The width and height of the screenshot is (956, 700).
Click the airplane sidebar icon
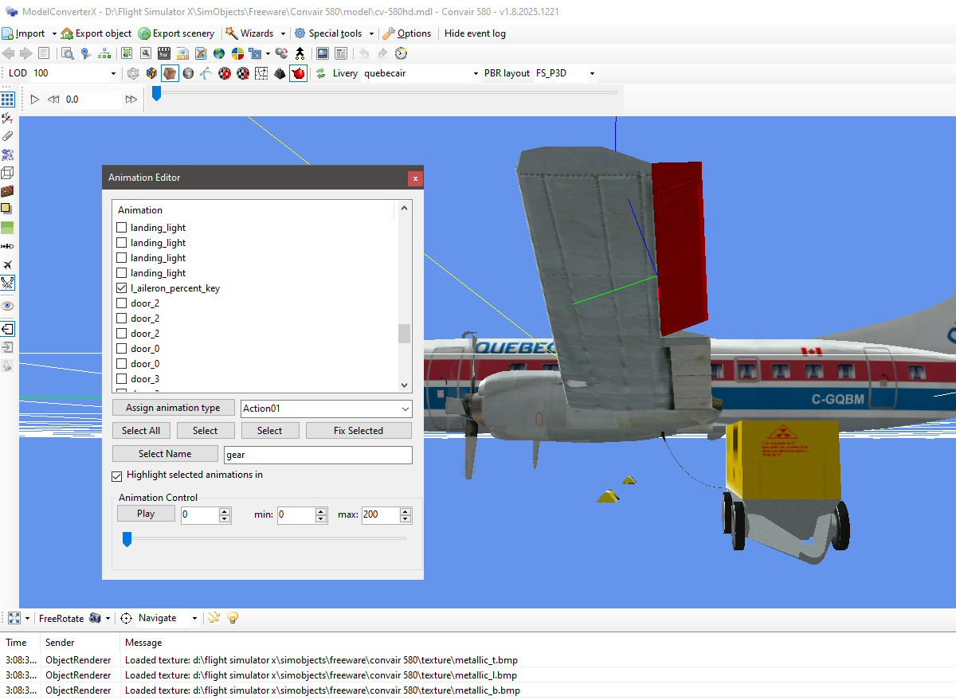click(7, 264)
